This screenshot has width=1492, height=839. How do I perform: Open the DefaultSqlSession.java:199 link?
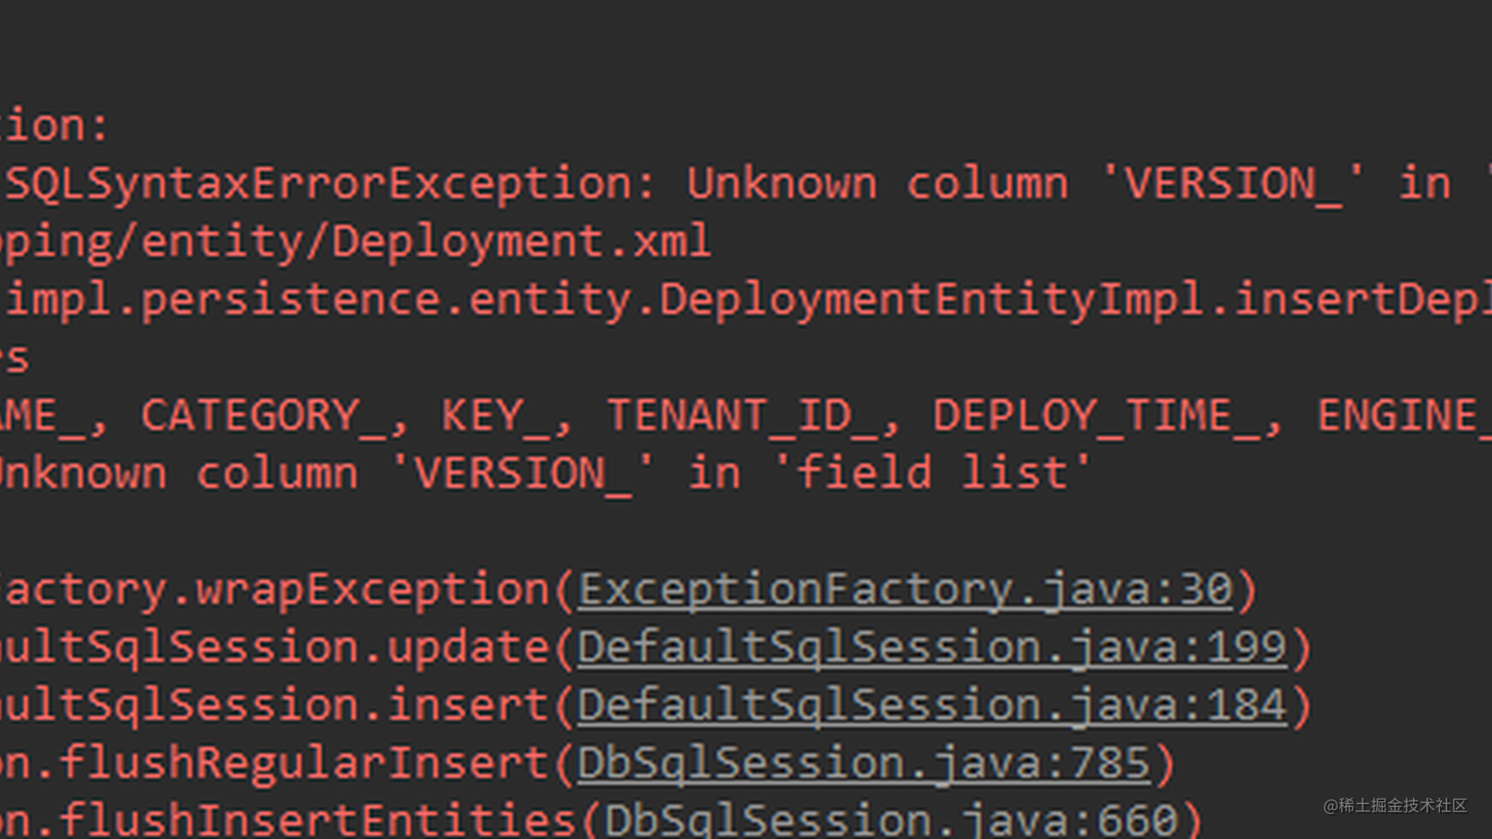(931, 647)
